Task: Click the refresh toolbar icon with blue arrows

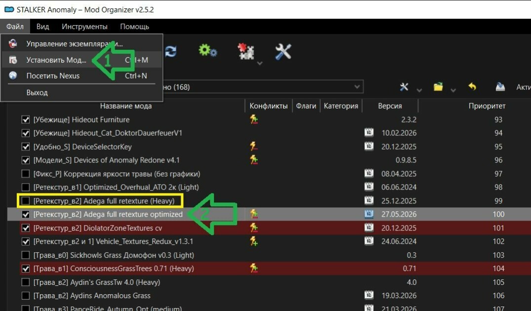Action: tap(171, 51)
